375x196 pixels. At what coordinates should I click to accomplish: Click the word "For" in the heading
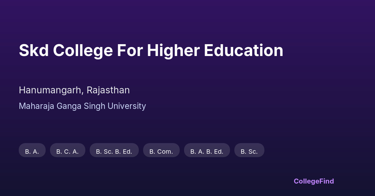pyautogui.click(x=130, y=50)
